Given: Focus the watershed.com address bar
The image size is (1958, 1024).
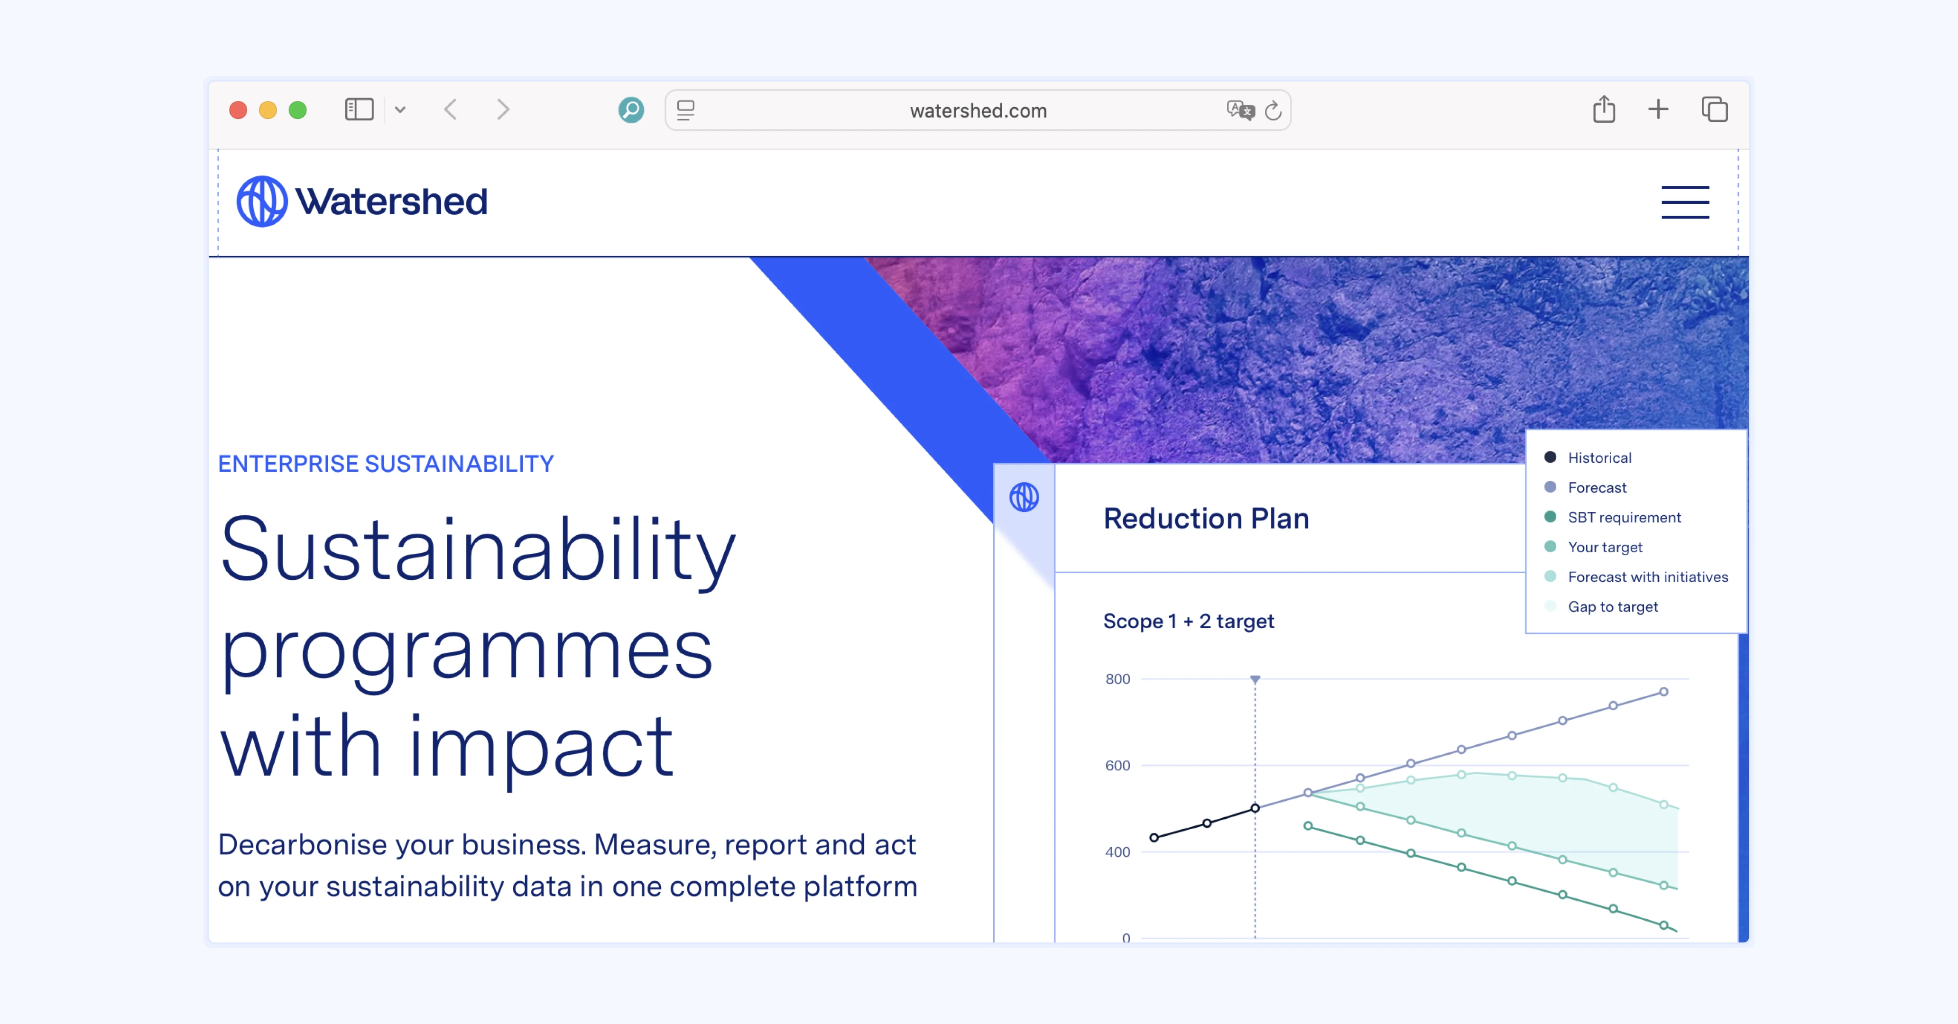Looking at the screenshot, I should point(978,110).
